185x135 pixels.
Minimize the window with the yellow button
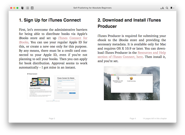14,8
